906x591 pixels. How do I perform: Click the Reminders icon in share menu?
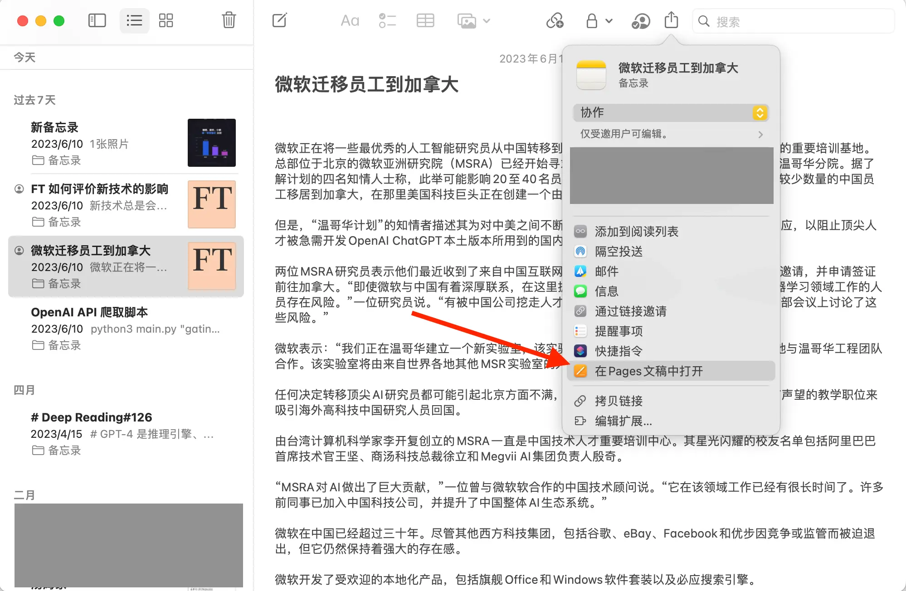click(x=580, y=331)
